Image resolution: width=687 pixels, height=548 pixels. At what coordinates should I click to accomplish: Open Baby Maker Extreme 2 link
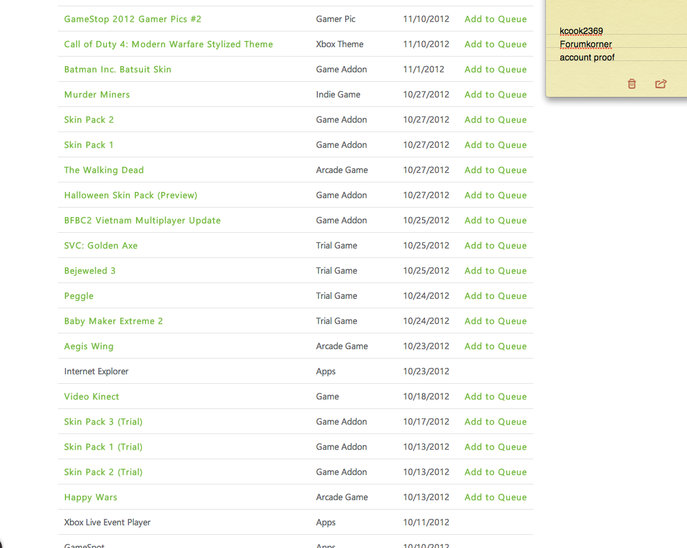113,321
